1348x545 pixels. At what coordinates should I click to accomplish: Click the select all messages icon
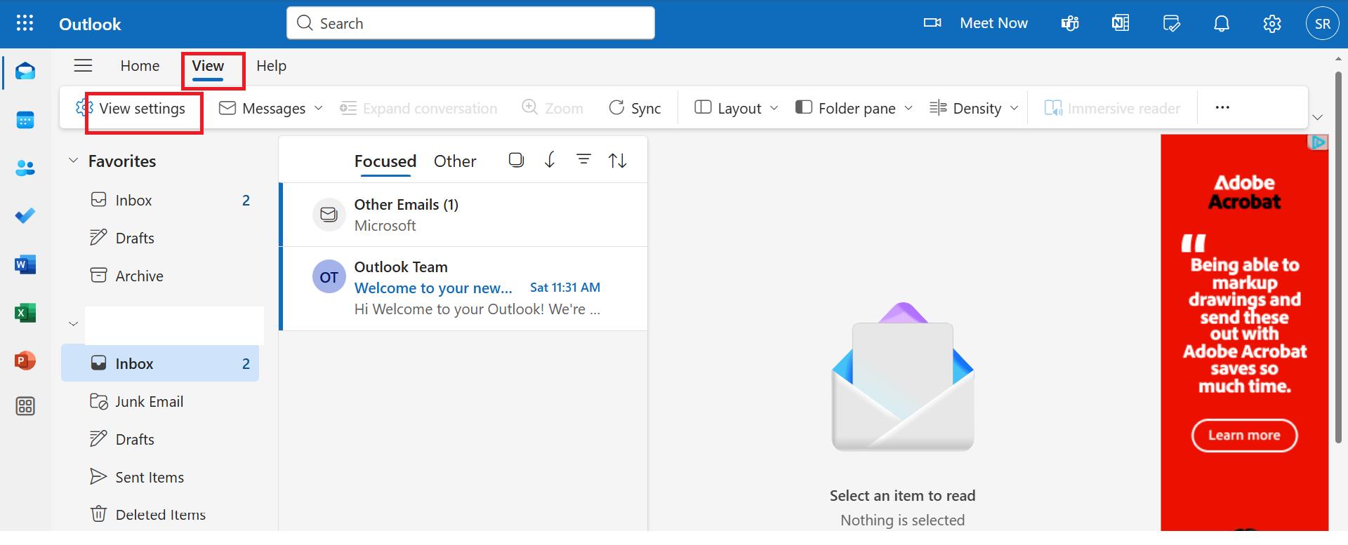[x=516, y=160]
